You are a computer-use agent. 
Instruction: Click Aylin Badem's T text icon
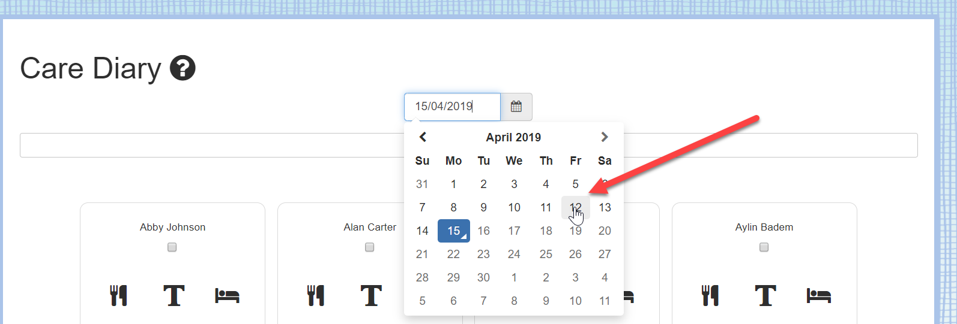(x=765, y=295)
